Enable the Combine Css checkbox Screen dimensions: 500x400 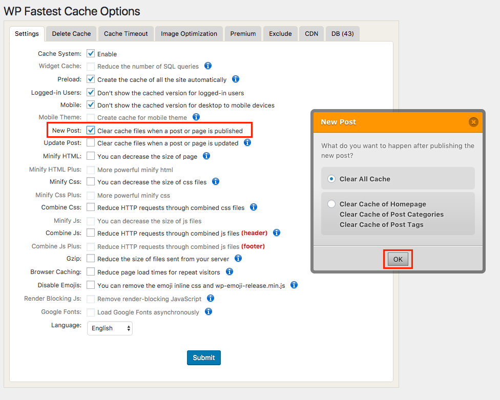(x=91, y=207)
